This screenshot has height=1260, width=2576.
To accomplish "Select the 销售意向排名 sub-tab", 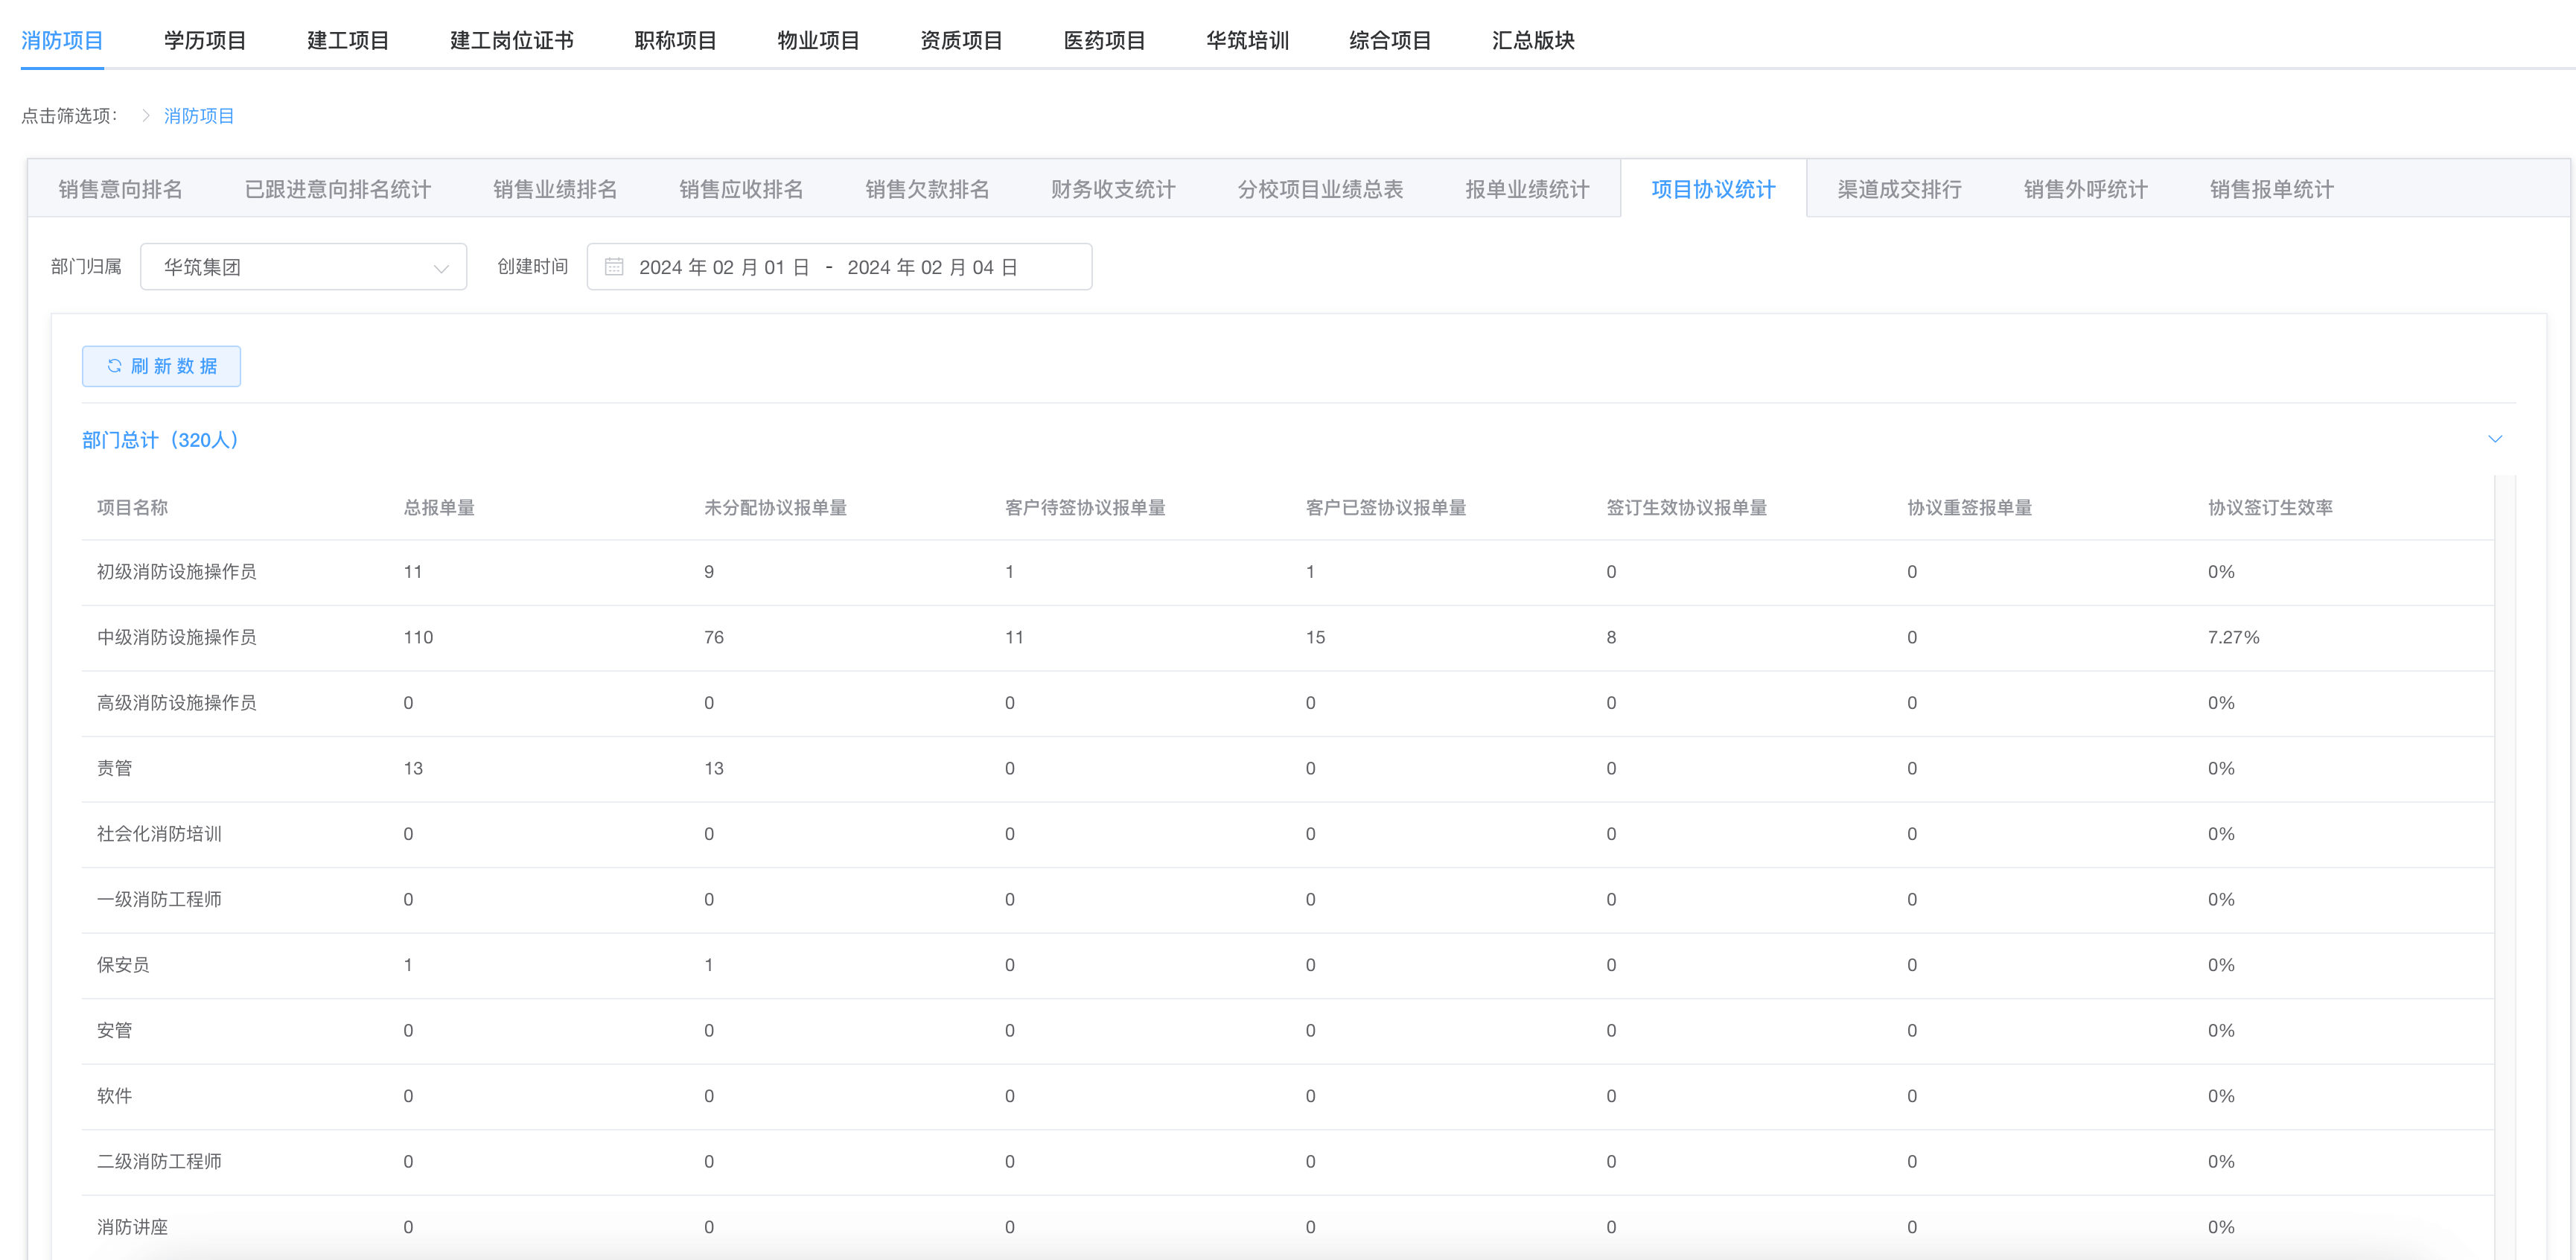I will pyautogui.click(x=120, y=189).
